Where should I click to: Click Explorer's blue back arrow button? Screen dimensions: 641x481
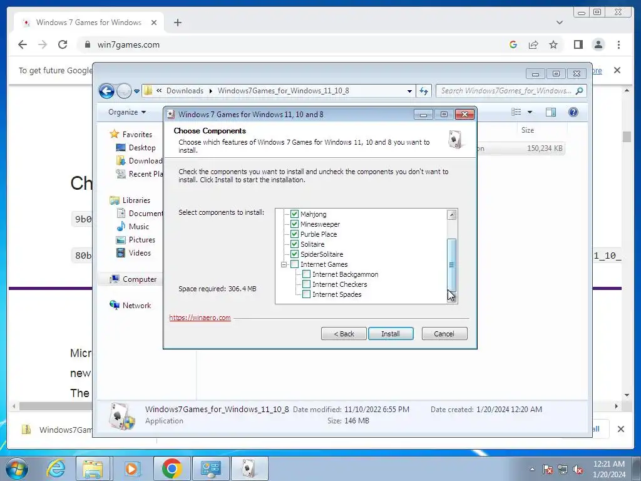point(106,91)
